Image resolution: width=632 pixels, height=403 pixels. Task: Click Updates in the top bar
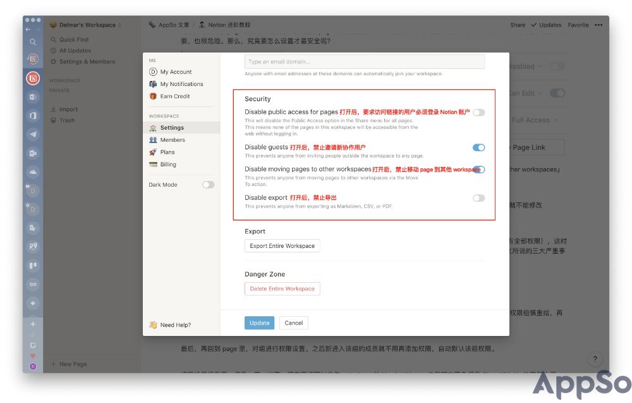tap(546, 25)
